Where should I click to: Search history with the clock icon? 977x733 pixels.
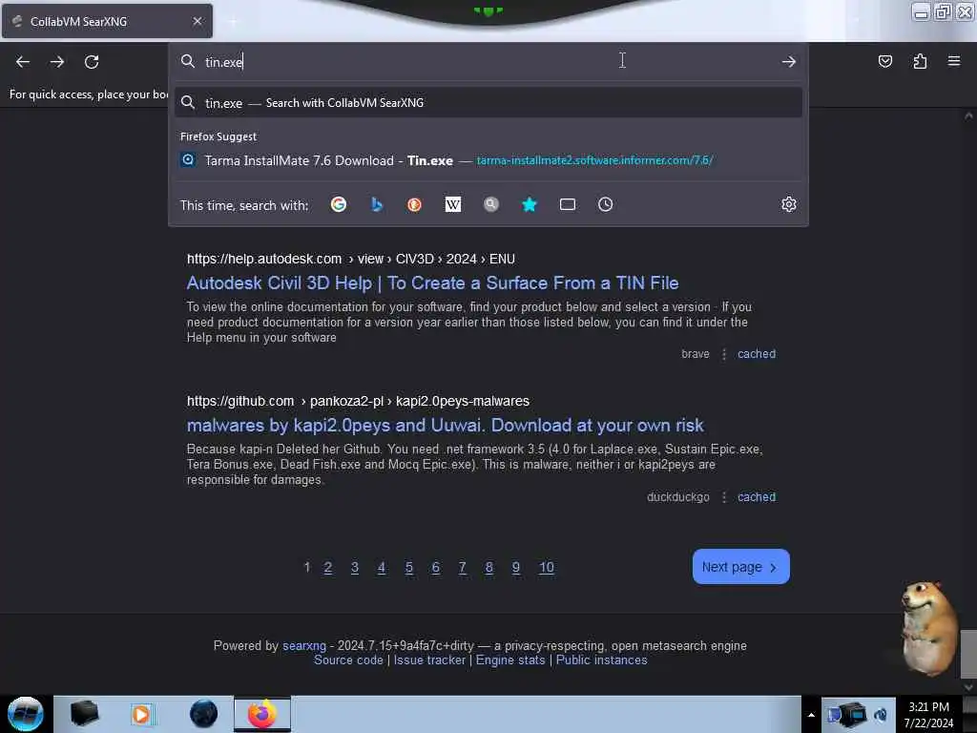tap(605, 204)
